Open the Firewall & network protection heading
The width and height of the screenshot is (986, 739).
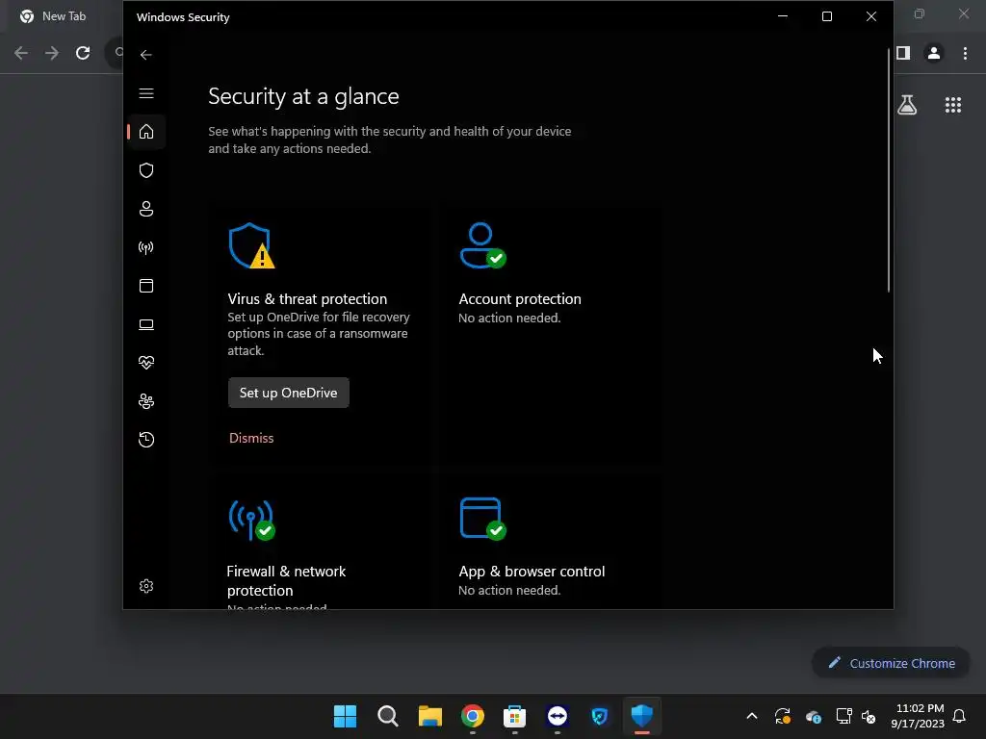(x=286, y=580)
